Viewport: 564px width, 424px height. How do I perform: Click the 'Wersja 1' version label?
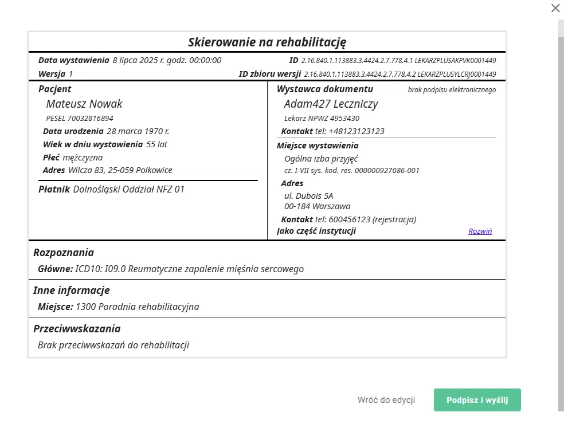[55, 73]
